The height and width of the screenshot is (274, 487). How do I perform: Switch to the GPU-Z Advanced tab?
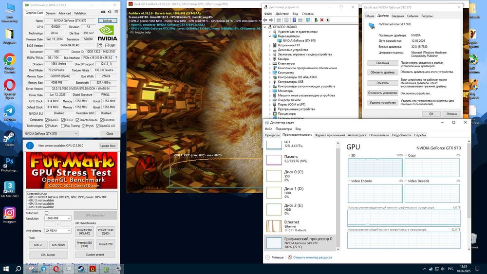click(65, 13)
